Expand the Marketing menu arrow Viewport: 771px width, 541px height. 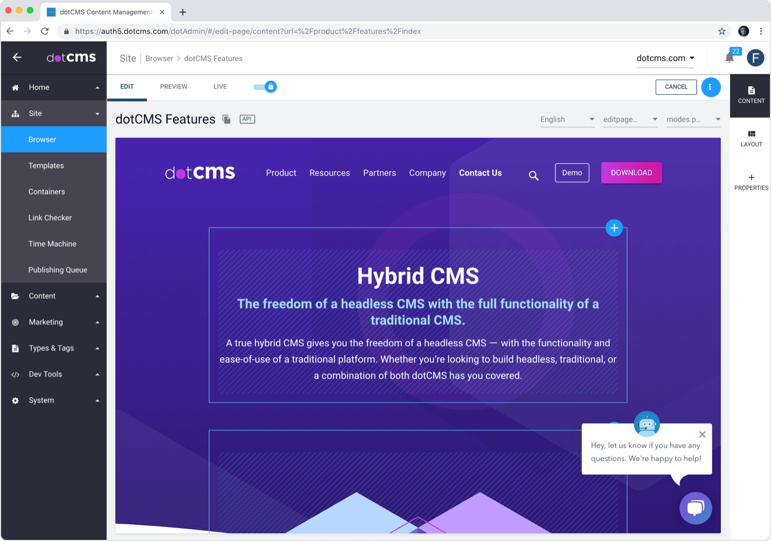click(98, 323)
